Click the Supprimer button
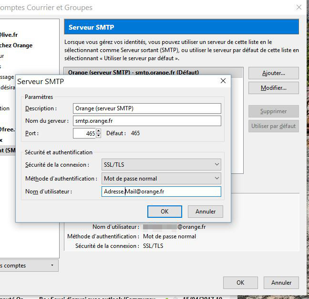The width and height of the screenshot is (309, 299). 273,111
